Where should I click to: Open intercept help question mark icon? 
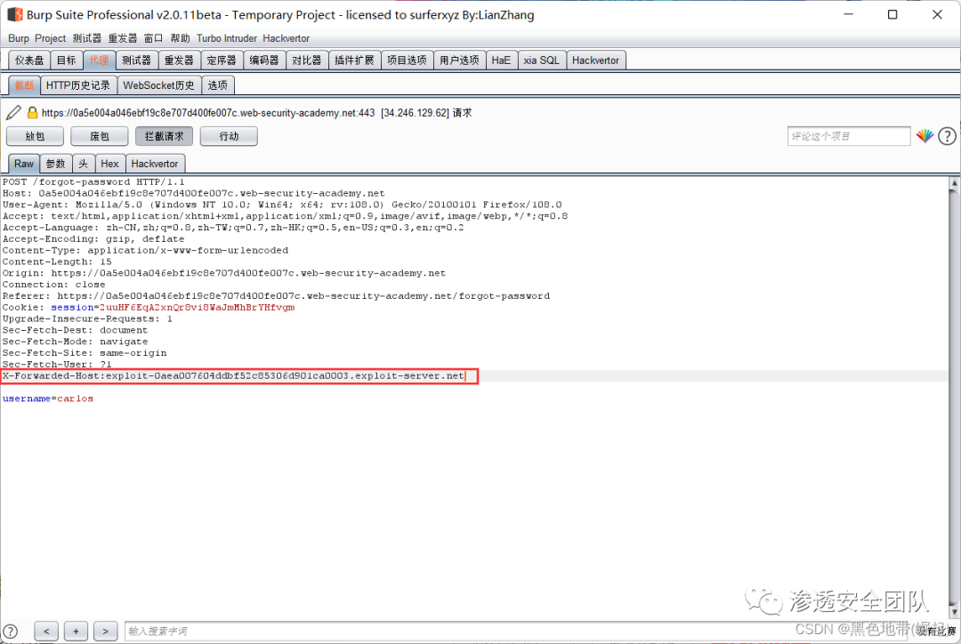point(947,136)
